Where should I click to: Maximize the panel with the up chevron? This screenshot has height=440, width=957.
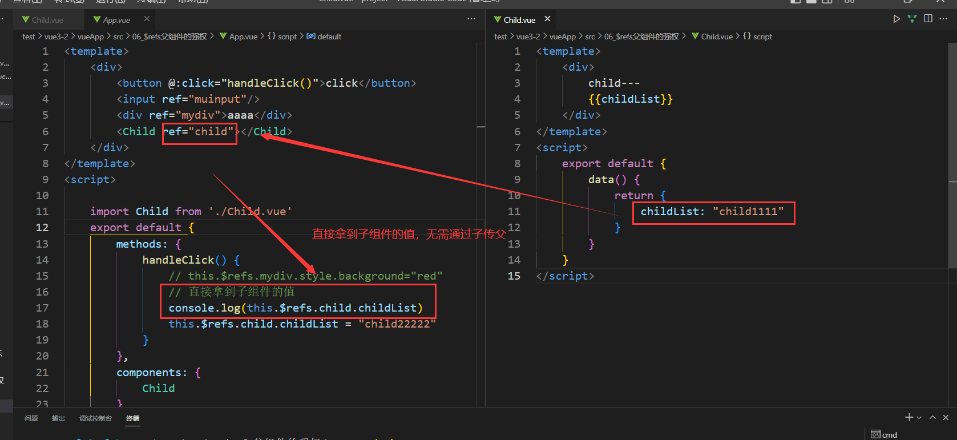pyautogui.click(x=932, y=417)
